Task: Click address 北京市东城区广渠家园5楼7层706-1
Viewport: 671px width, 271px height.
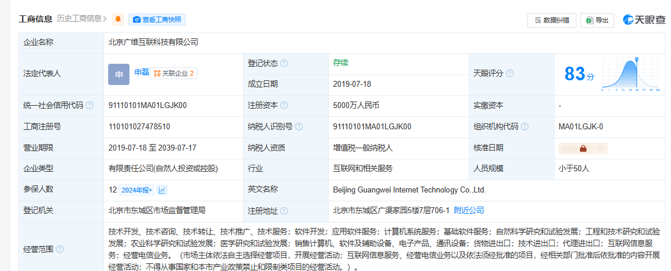Action: click(391, 210)
